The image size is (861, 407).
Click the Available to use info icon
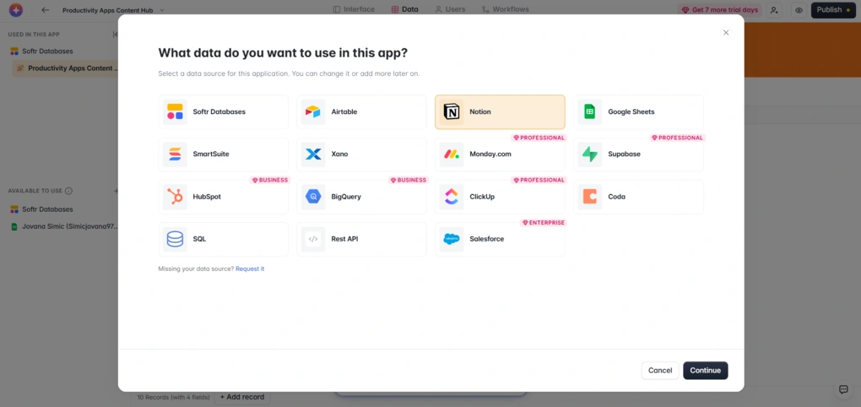pyautogui.click(x=68, y=191)
